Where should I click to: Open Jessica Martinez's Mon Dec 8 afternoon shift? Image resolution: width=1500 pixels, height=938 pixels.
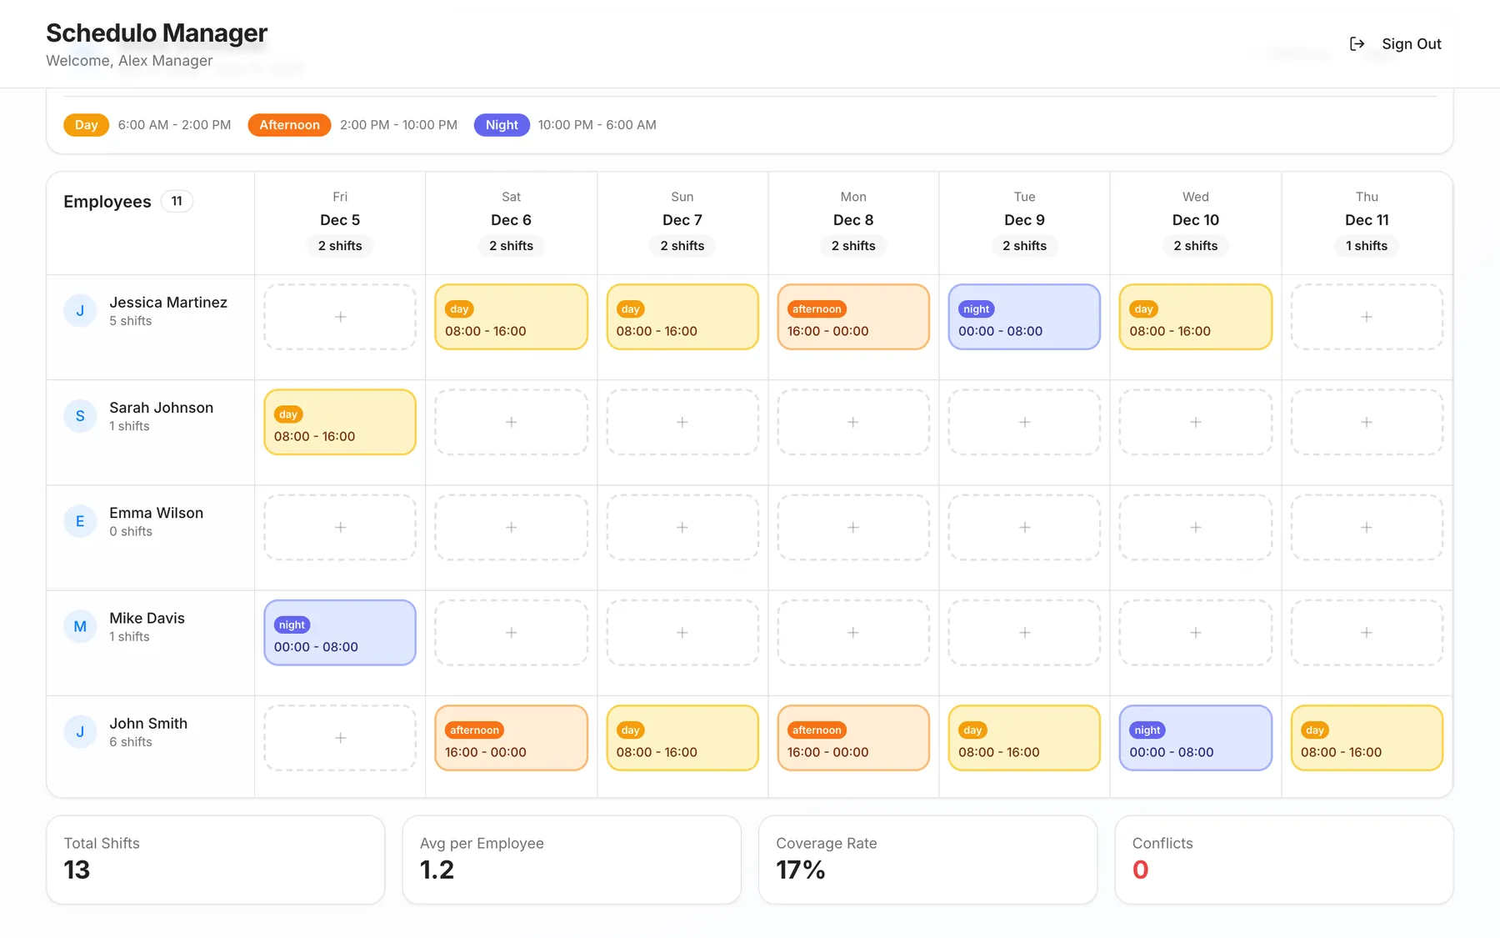coord(853,317)
